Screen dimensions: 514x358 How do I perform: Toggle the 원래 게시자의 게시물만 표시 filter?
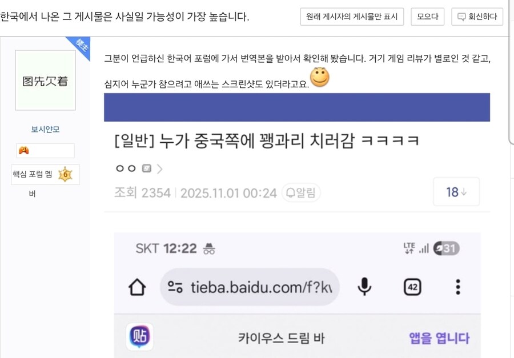352,17
